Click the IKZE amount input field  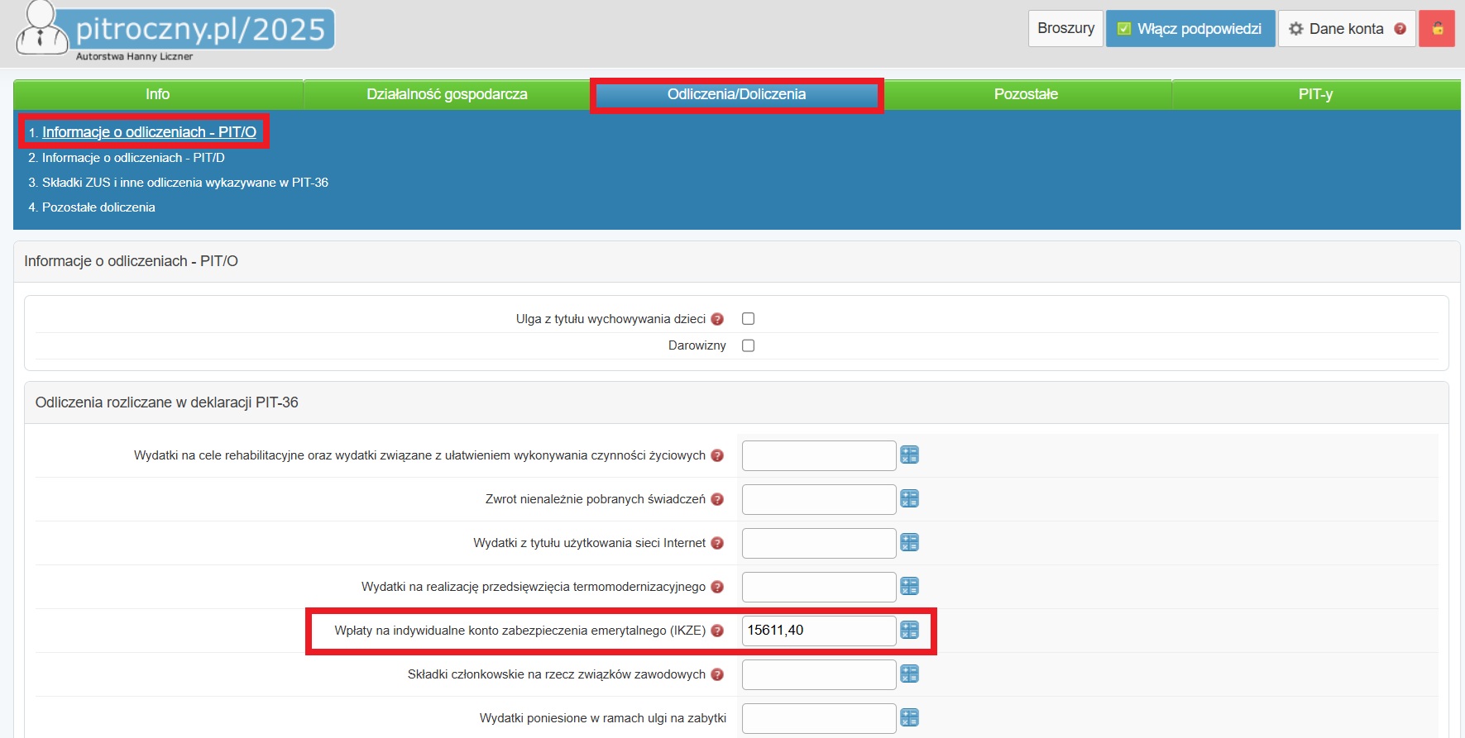[818, 631]
